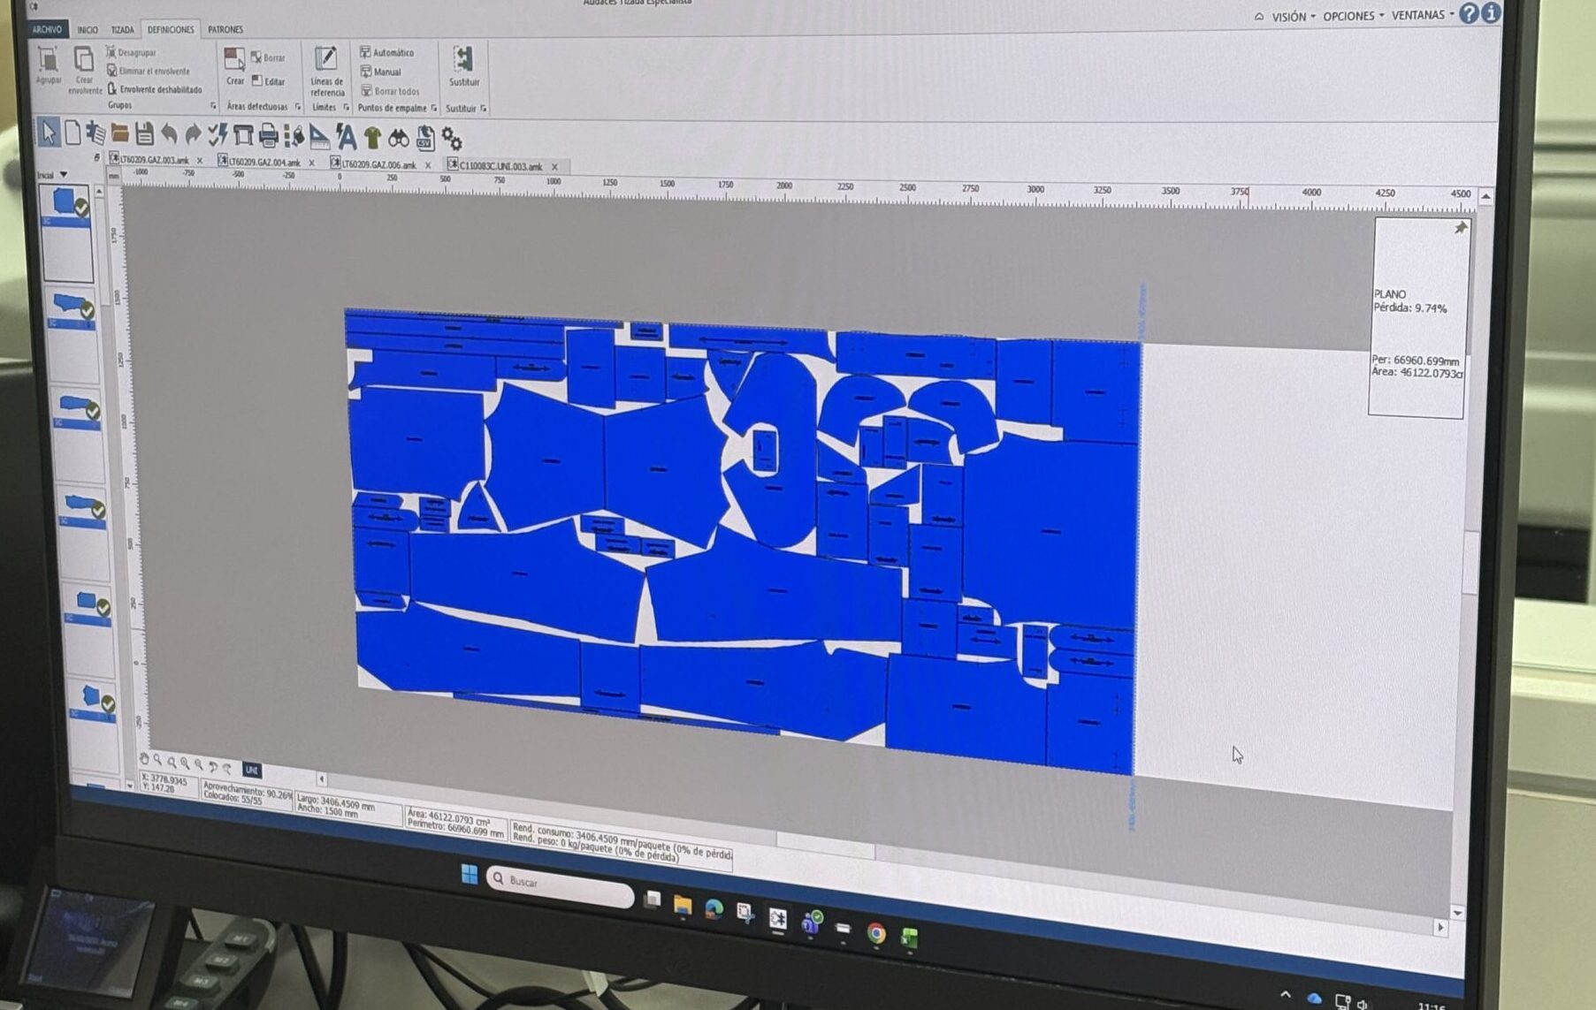Toggle Envolvente deshabilitado option
The image size is (1596, 1010).
click(154, 89)
